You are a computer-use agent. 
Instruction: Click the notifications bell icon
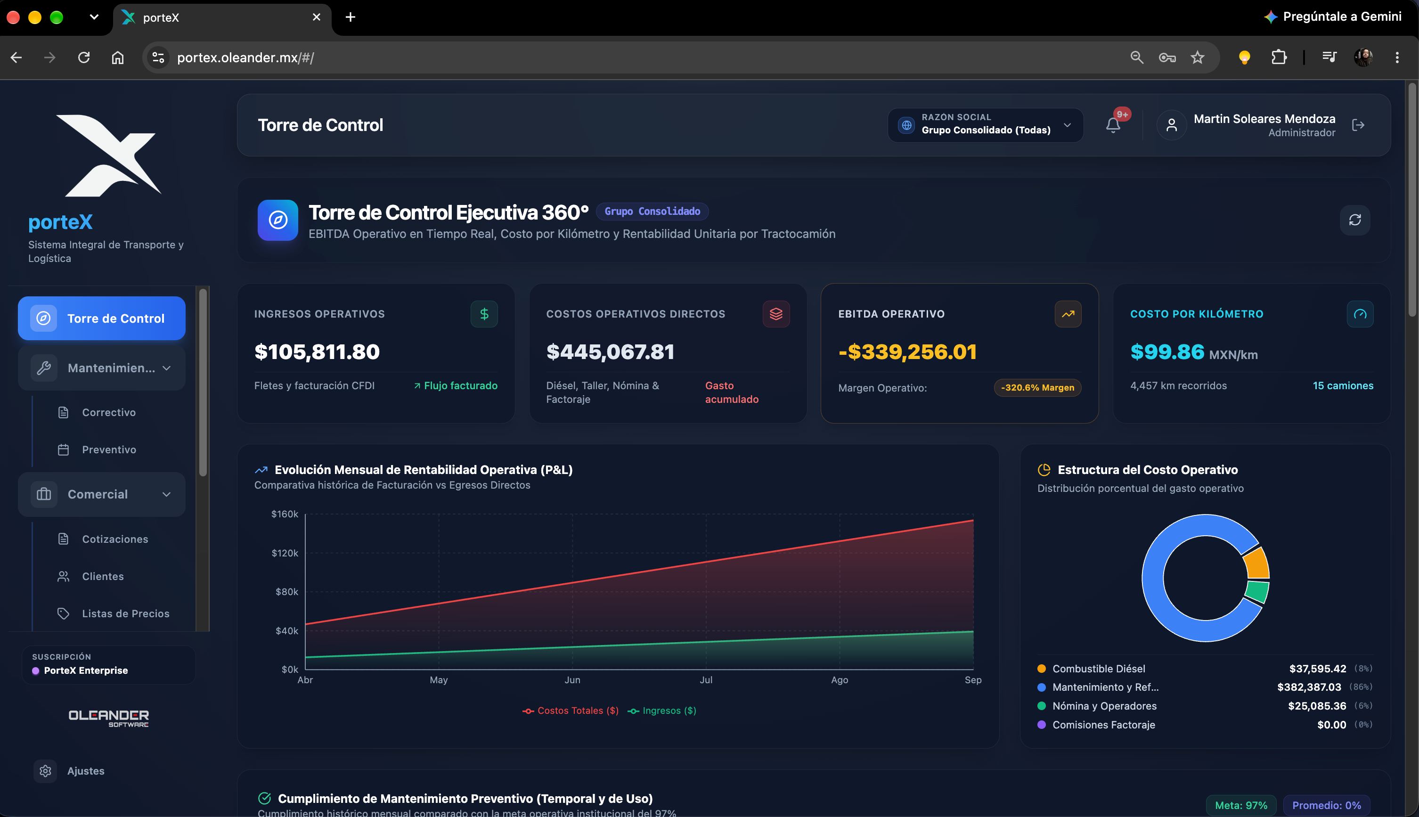pos(1113,125)
